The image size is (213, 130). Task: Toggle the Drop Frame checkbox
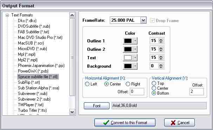[x=152, y=20]
